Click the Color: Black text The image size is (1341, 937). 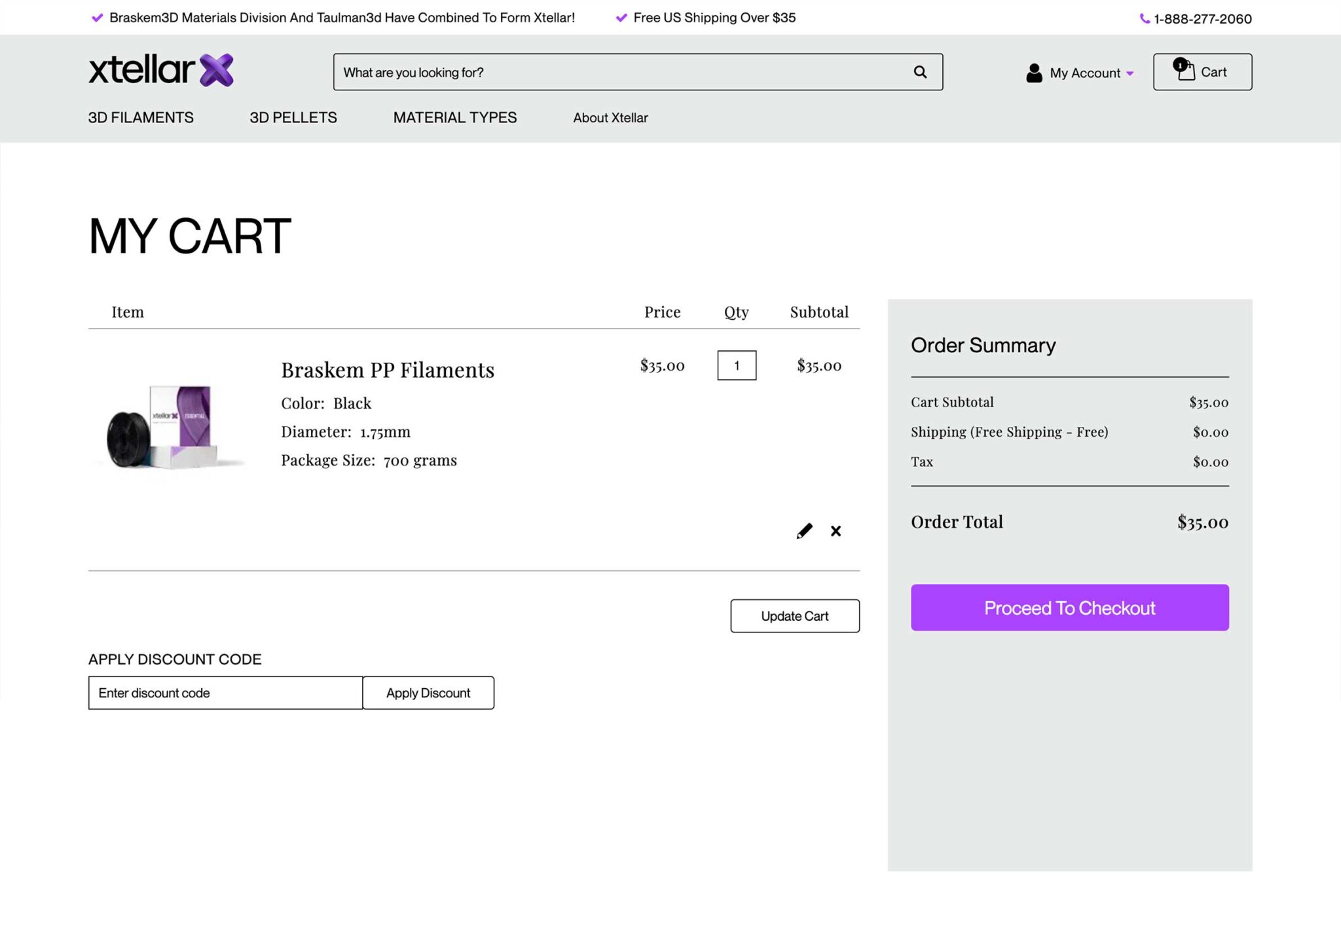[x=326, y=403]
